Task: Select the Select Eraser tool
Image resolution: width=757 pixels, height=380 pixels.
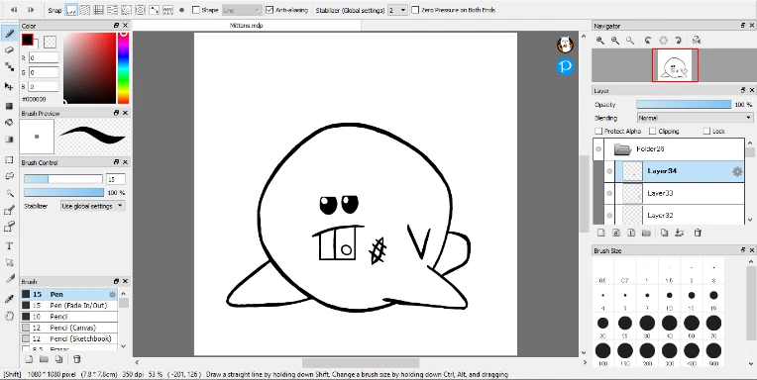Action: 9,227
